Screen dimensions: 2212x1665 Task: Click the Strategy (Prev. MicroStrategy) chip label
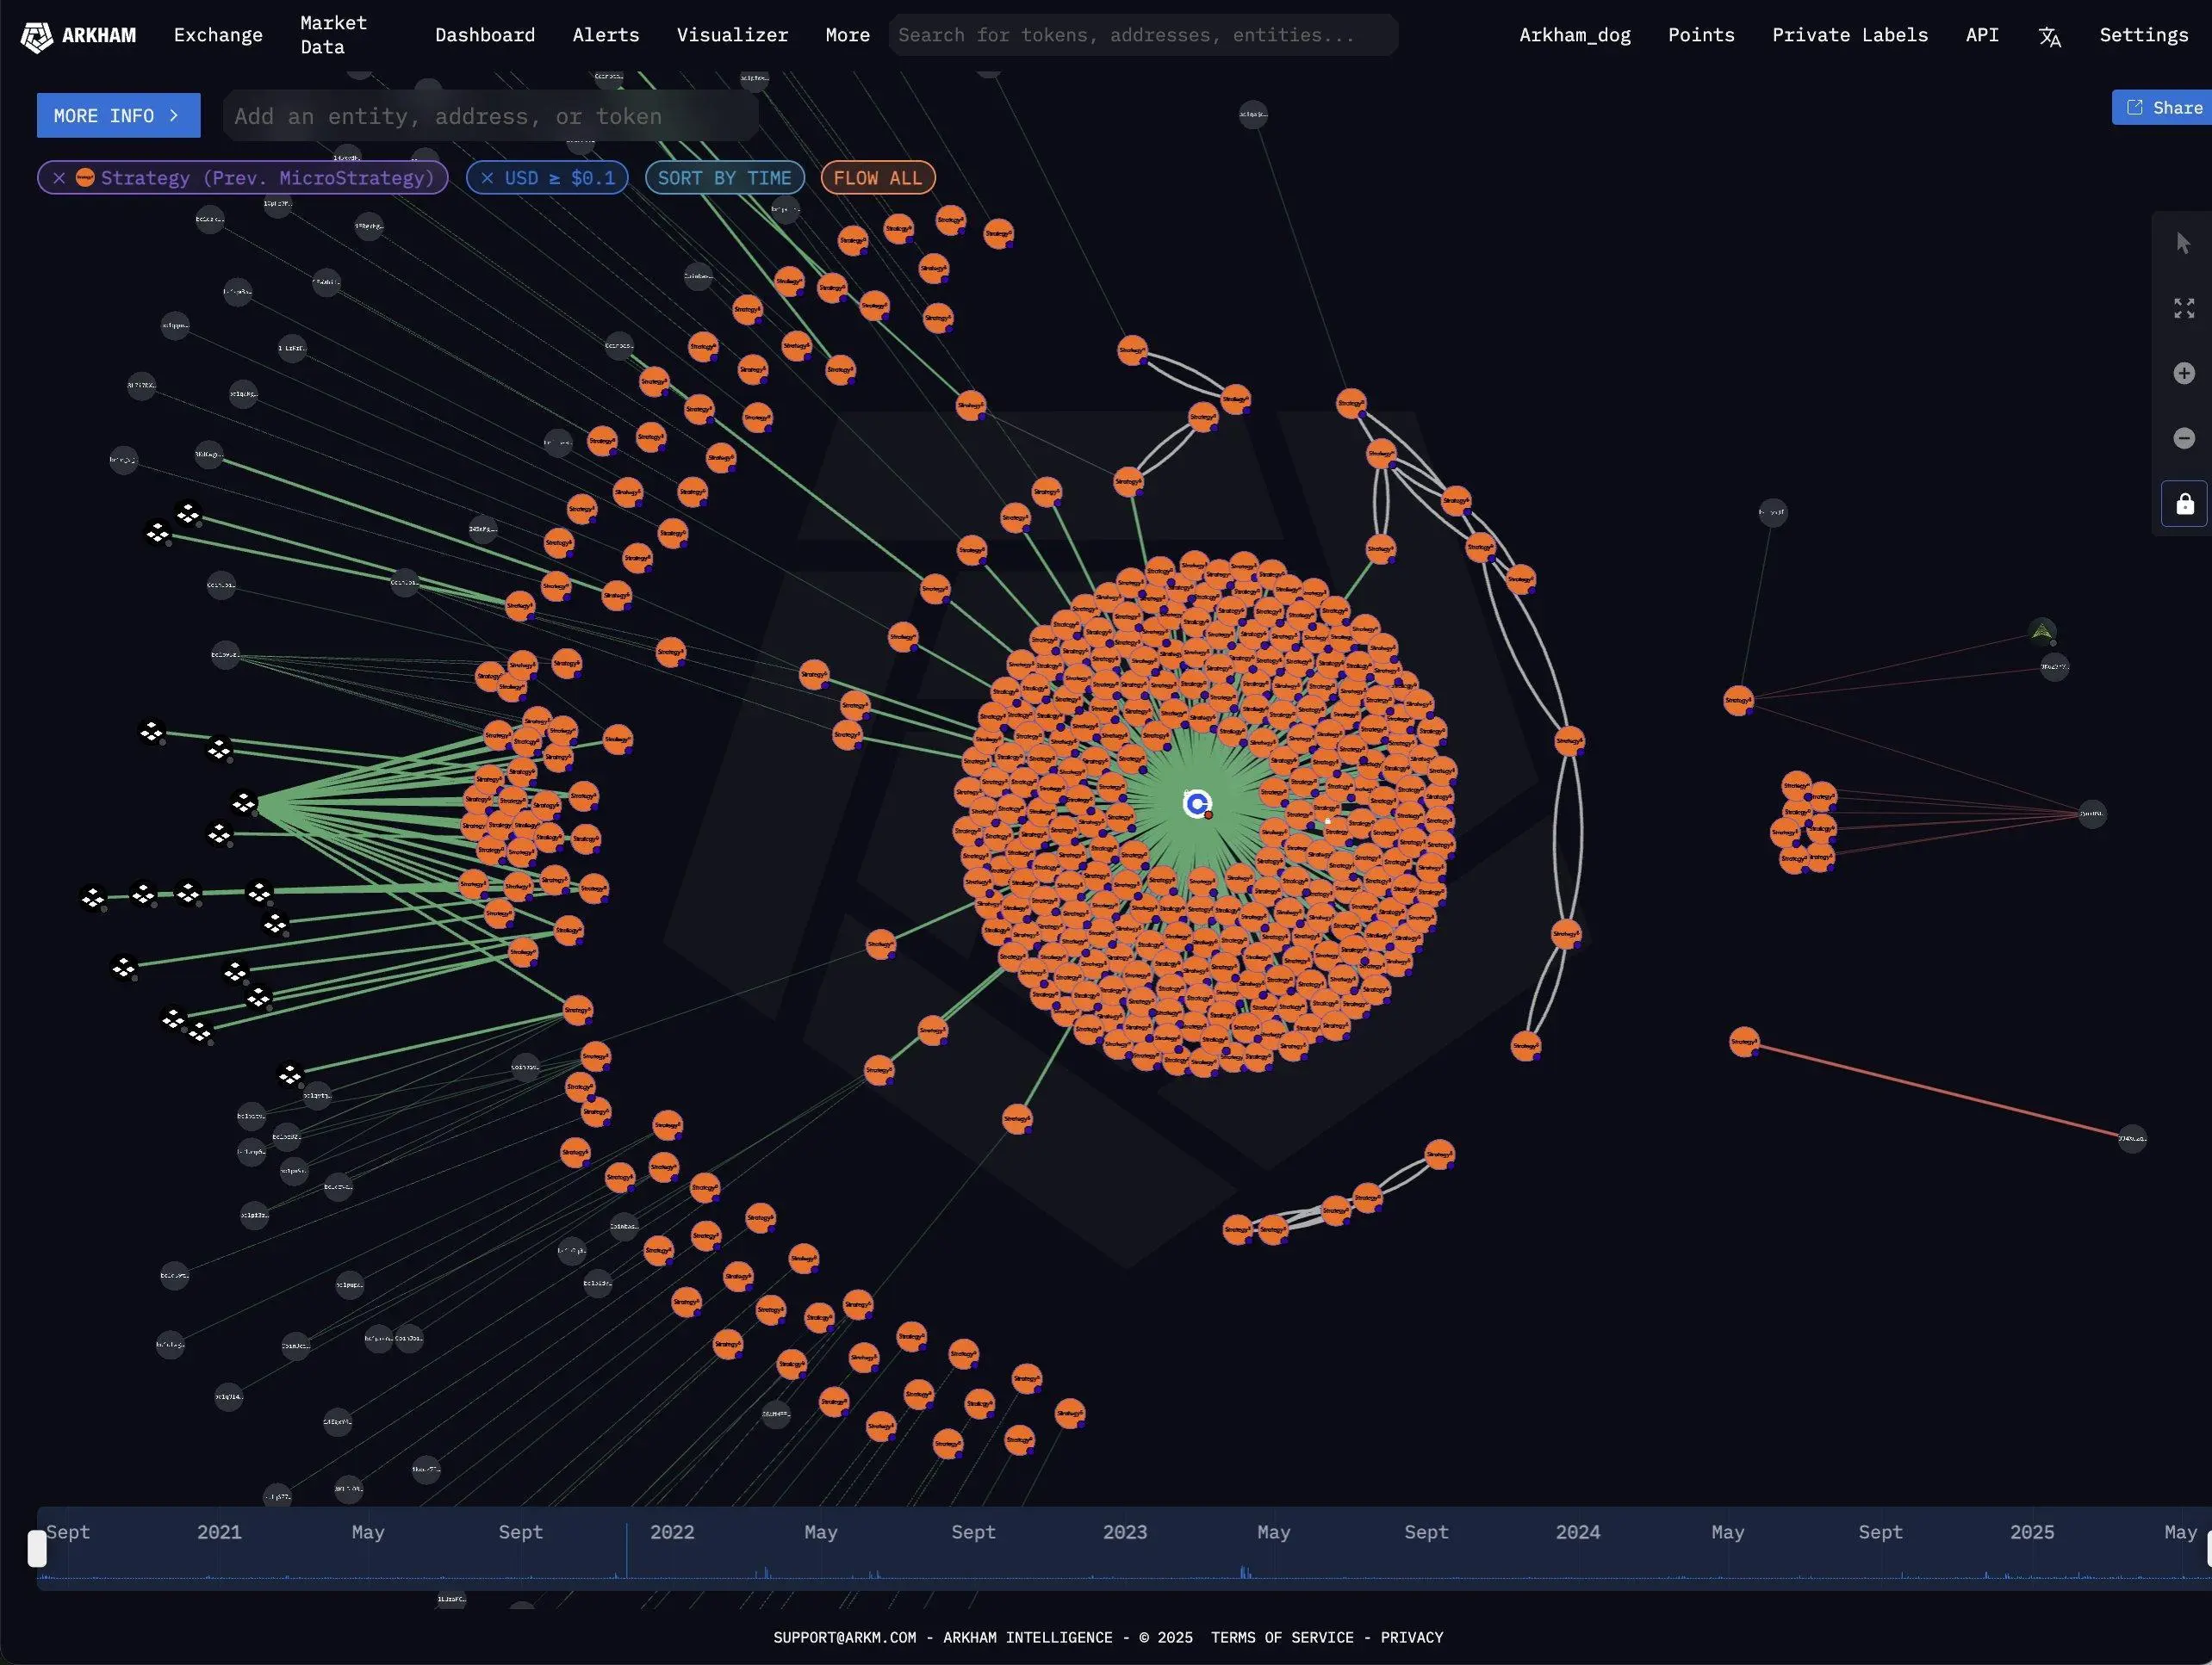(x=267, y=178)
